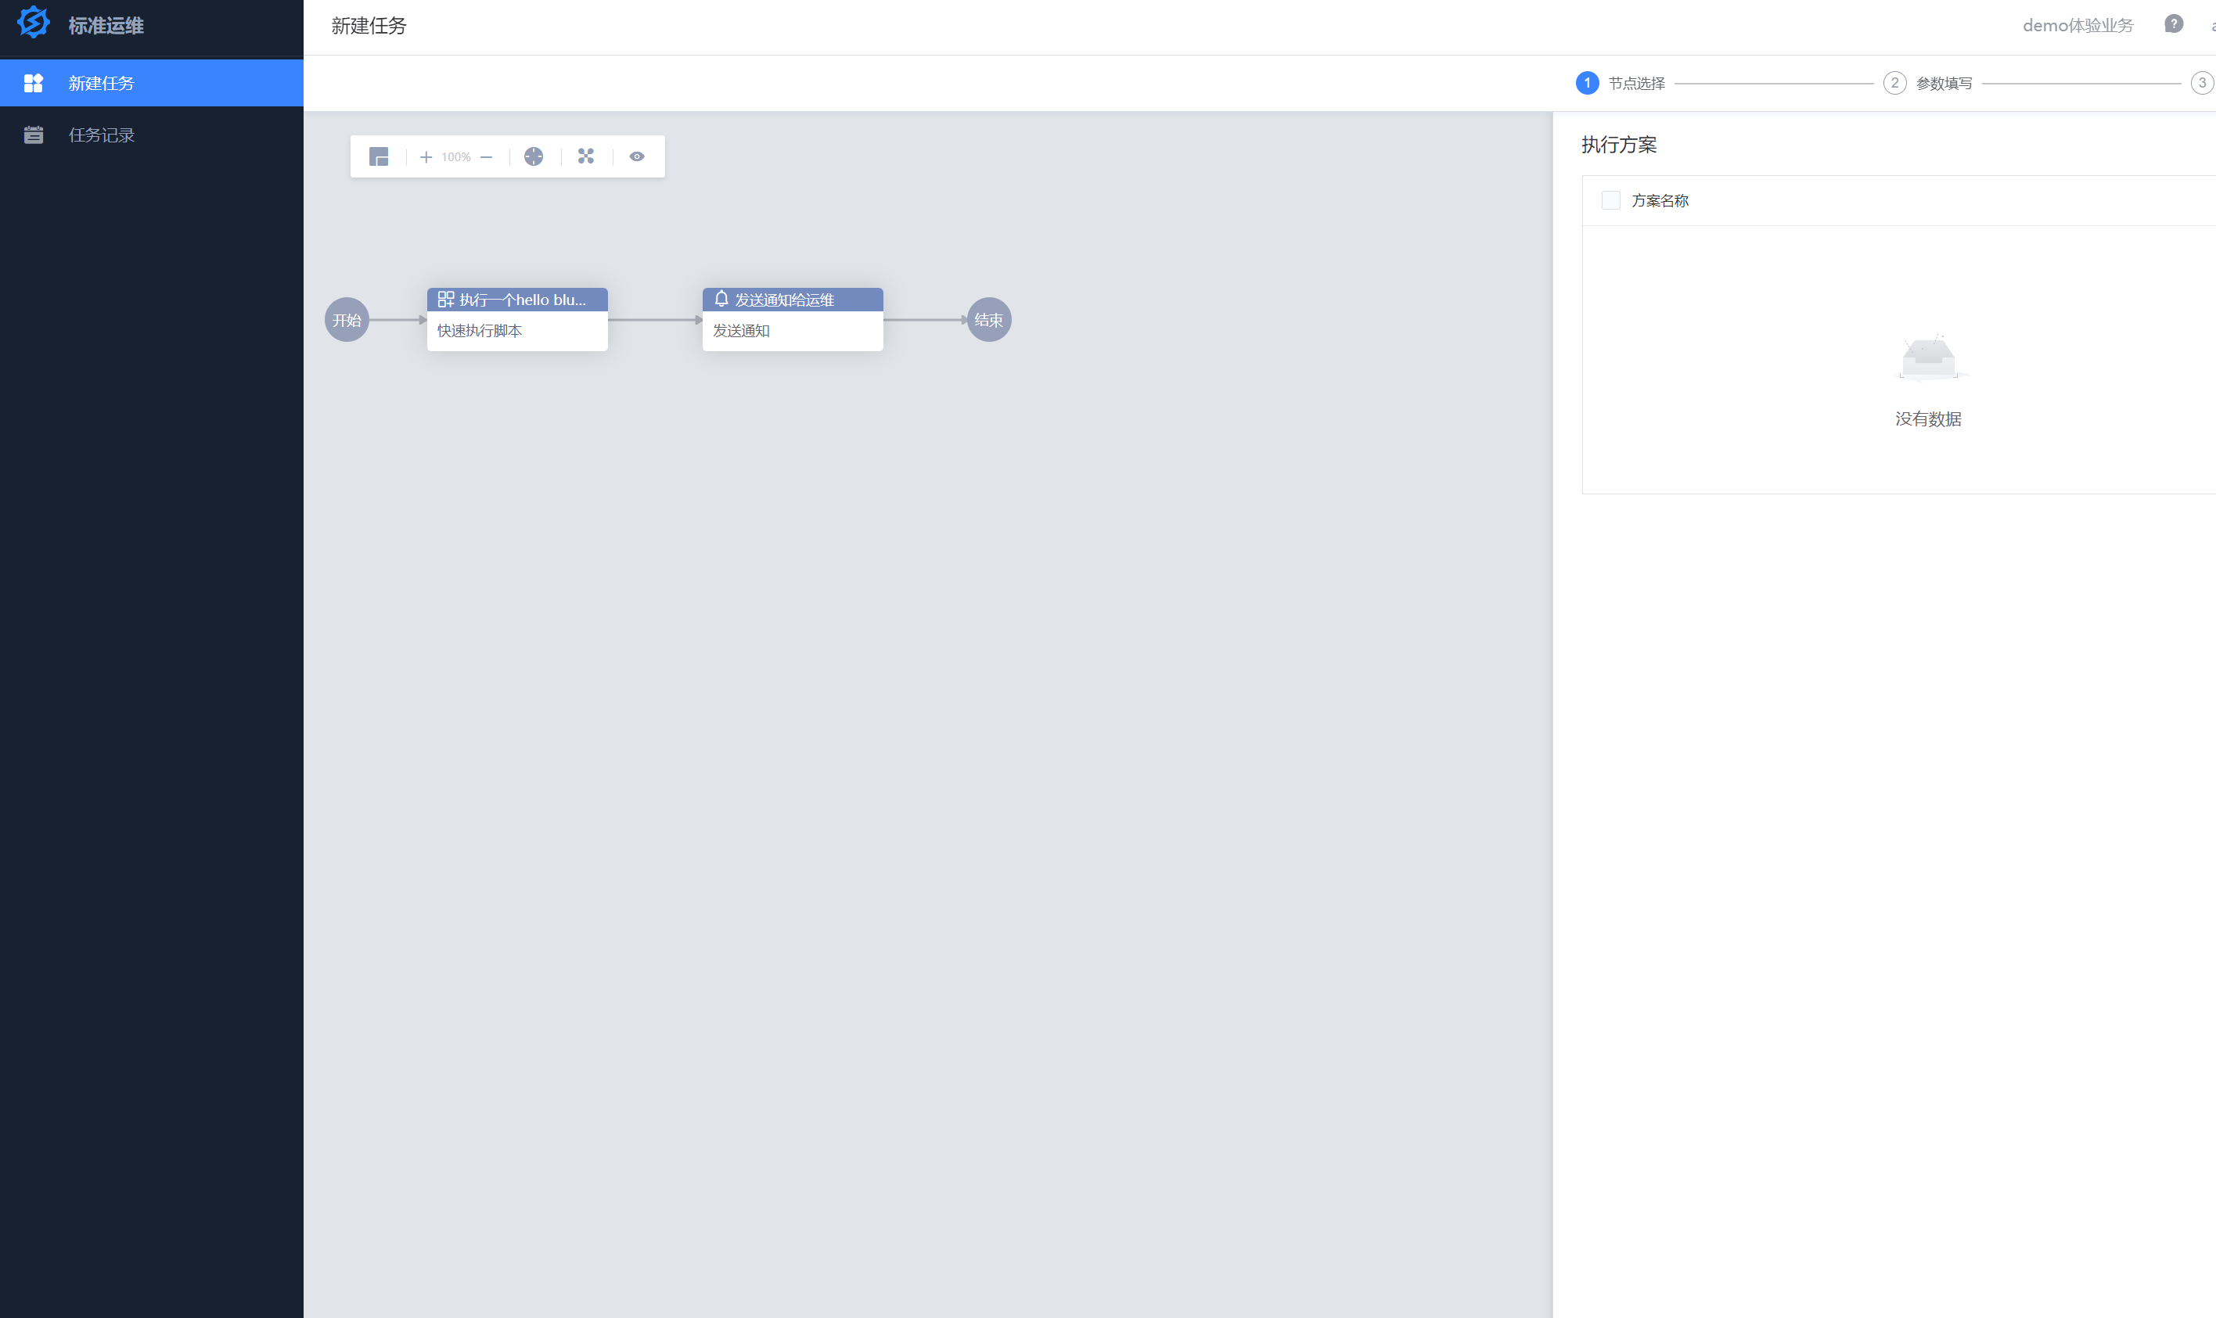Zoom in with the plus icon

pyautogui.click(x=426, y=157)
